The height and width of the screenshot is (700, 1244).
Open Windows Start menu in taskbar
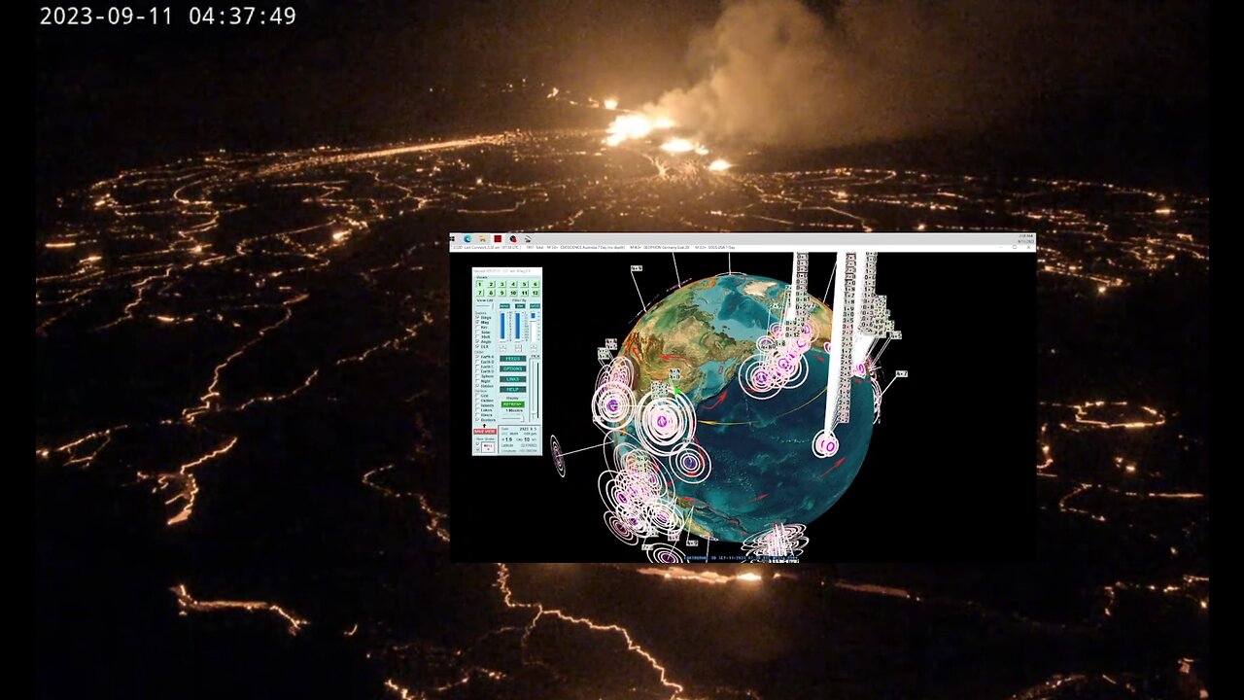[452, 238]
